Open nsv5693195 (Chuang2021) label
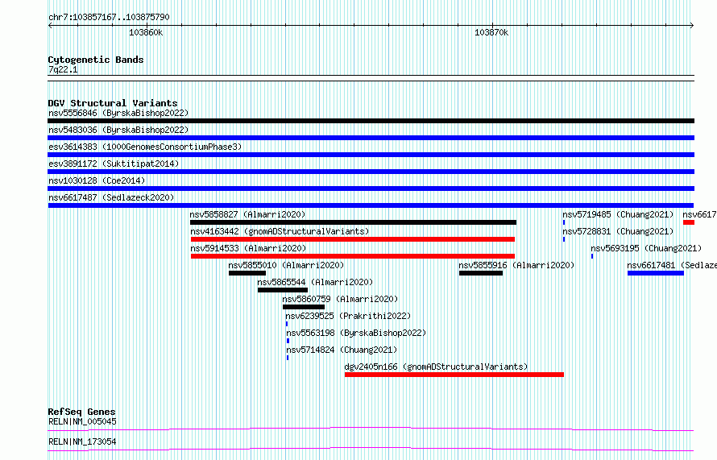The image size is (717, 460). 646,248
